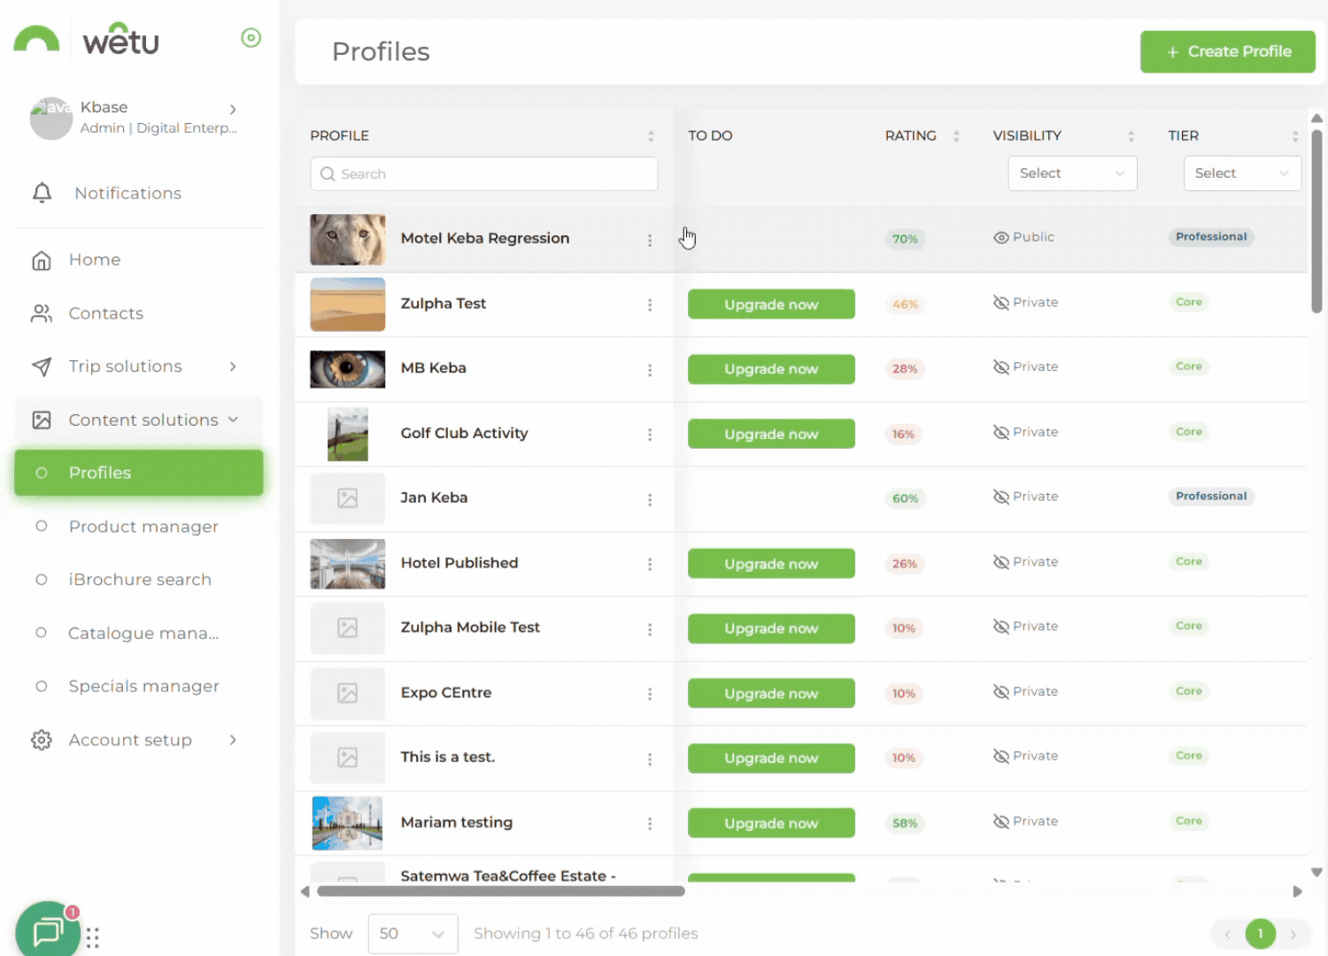Click the green target icon beside wetu logo

point(251,38)
